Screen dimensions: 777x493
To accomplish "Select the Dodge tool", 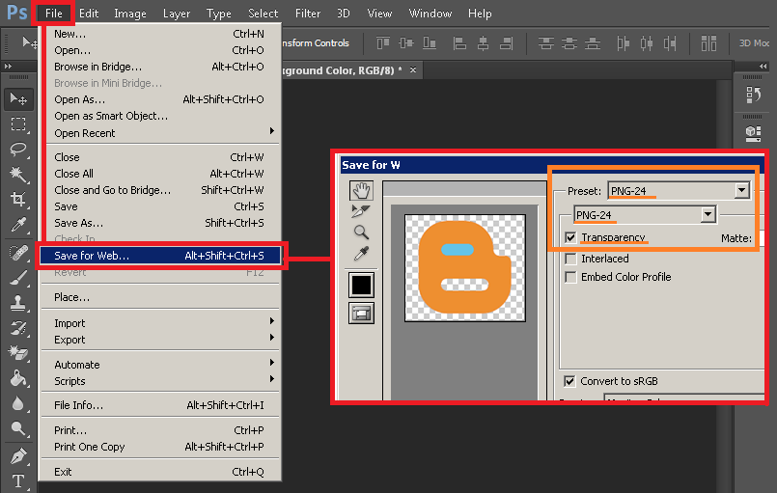I will pyautogui.click(x=19, y=428).
